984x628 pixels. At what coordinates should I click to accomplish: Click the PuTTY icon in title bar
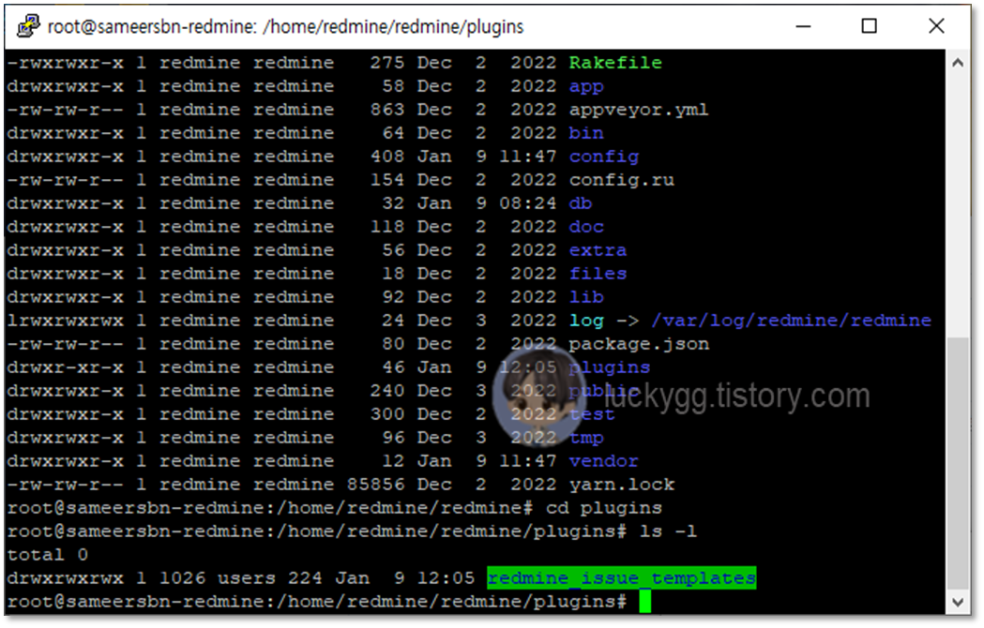coord(27,26)
